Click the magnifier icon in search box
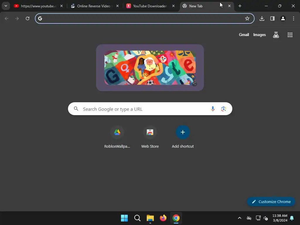 coord(76,109)
